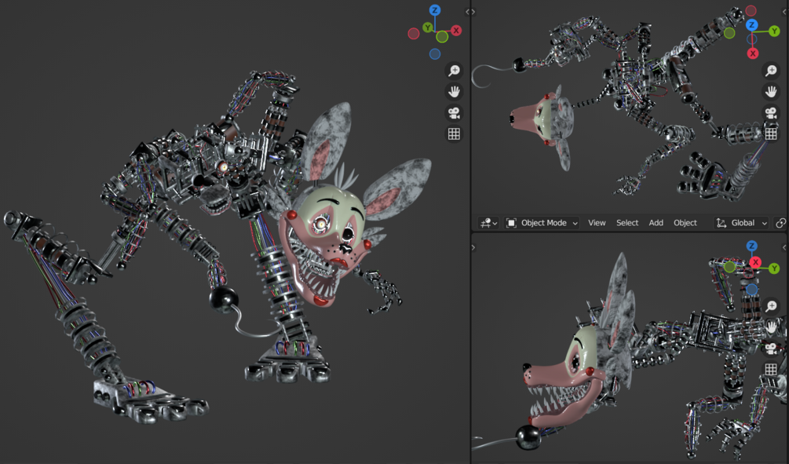Click the blue Z axis handle in the left viewport gizmo
This screenshot has width=789, height=464.
[x=435, y=10]
